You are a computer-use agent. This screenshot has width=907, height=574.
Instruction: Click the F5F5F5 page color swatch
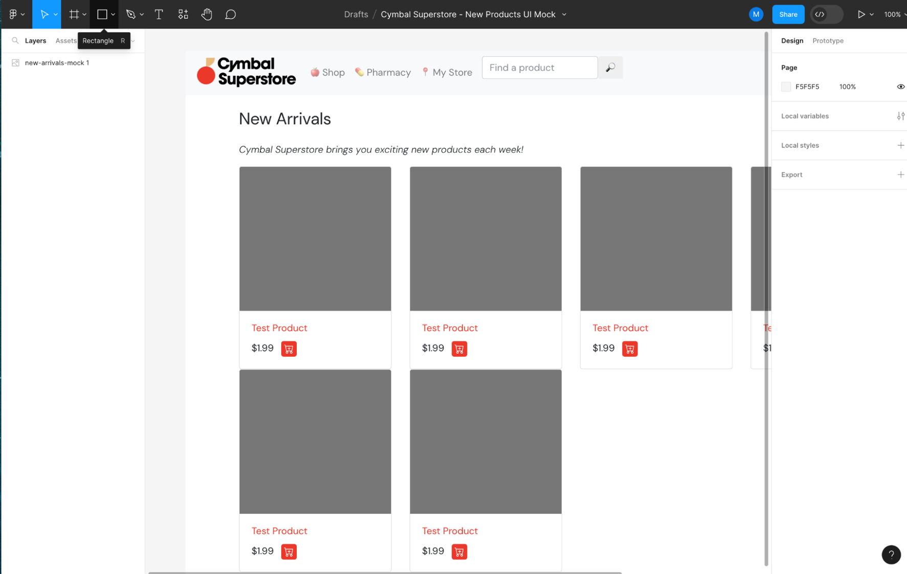[x=786, y=87]
